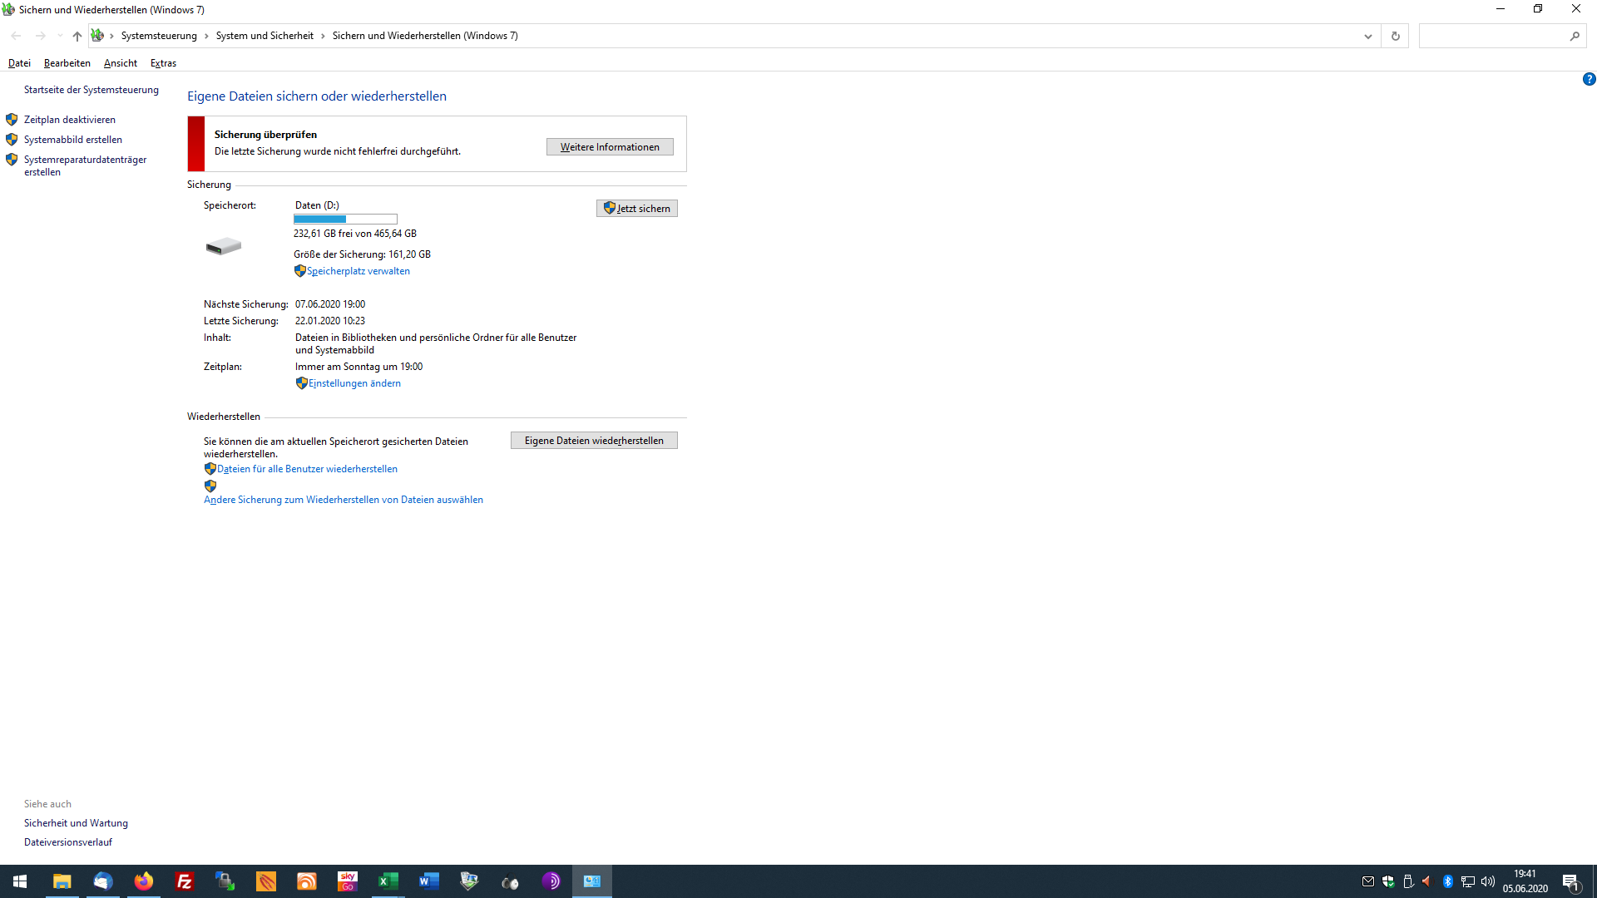1597x898 pixels.
Task: Open the Ansicht menu
Action: (x=121, y=63)
